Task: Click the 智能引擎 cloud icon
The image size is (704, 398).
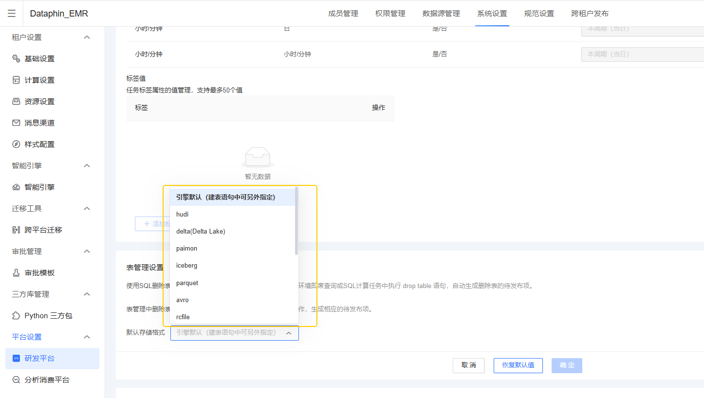Action: 16,187
